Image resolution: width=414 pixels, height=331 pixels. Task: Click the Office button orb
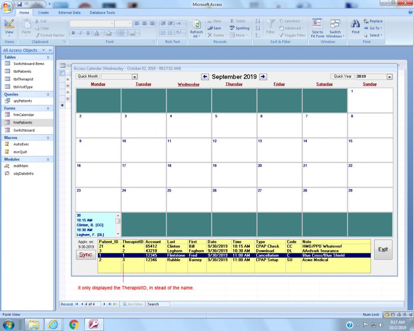[x=7, y=6]
